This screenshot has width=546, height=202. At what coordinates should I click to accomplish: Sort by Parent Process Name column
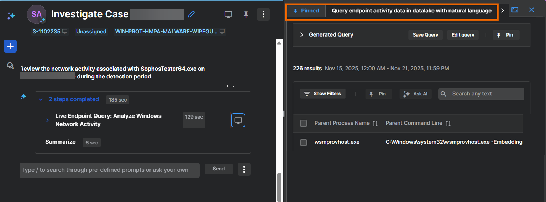tap(375, 123)
